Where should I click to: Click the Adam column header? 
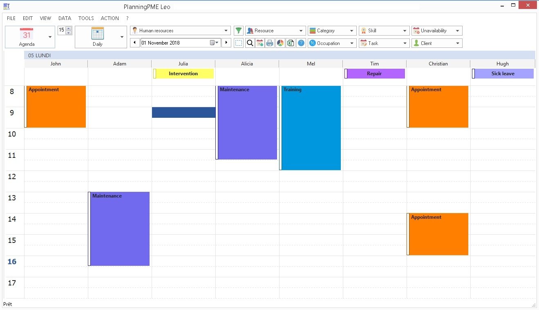pyautogui.click(x=120, y=64)
